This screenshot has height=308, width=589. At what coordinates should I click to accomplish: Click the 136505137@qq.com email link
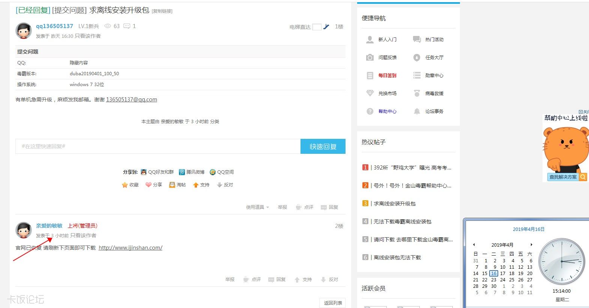click(132, 100)
